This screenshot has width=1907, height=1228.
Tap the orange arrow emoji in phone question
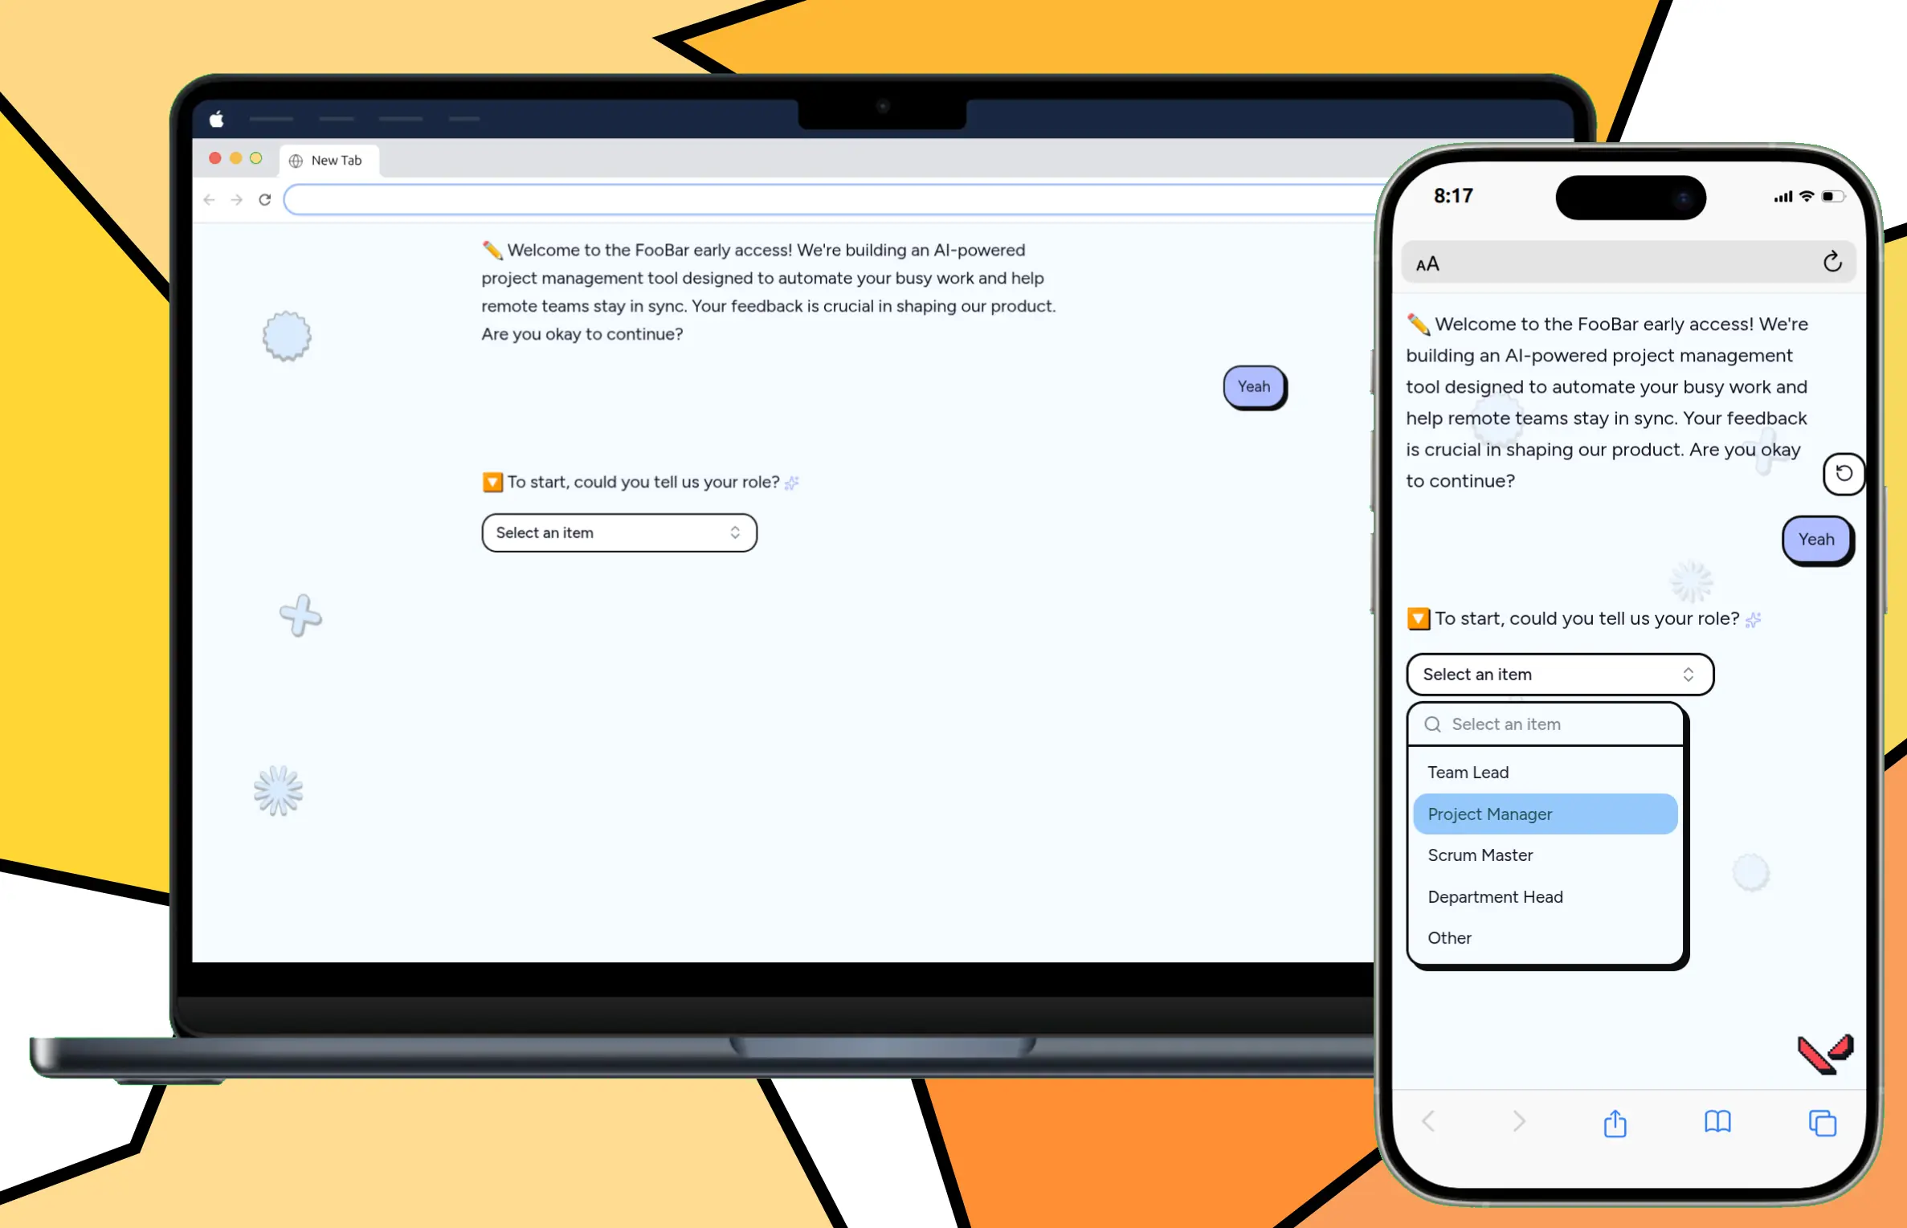[x=1419, y=619]
